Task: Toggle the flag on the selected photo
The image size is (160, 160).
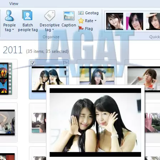Action: (x=65, y=63)
